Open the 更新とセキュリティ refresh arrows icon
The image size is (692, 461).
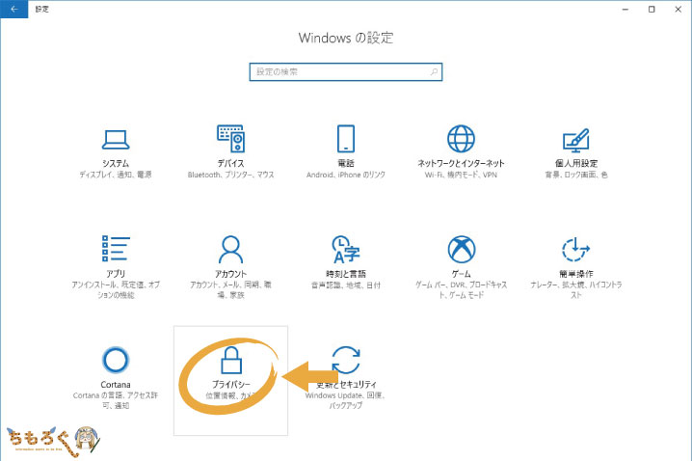point(346,360)
